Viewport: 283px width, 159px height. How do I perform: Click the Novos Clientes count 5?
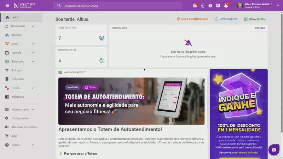(59, 60)
